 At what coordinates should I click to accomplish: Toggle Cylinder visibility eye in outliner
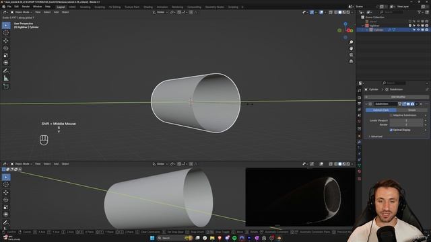(x=418, y=30)
